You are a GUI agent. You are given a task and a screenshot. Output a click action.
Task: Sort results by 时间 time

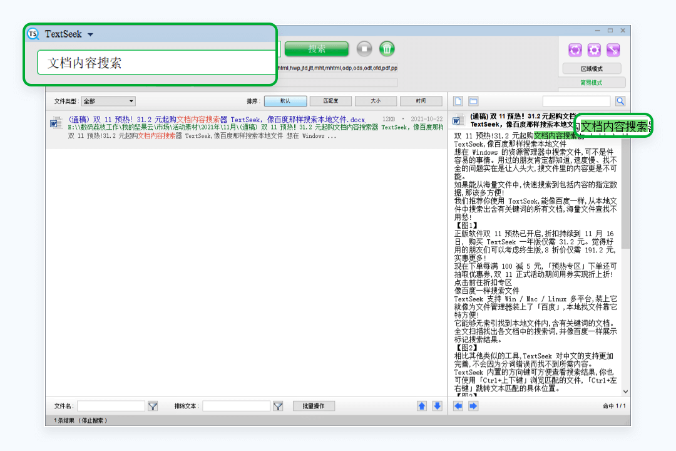click(421, 101)
